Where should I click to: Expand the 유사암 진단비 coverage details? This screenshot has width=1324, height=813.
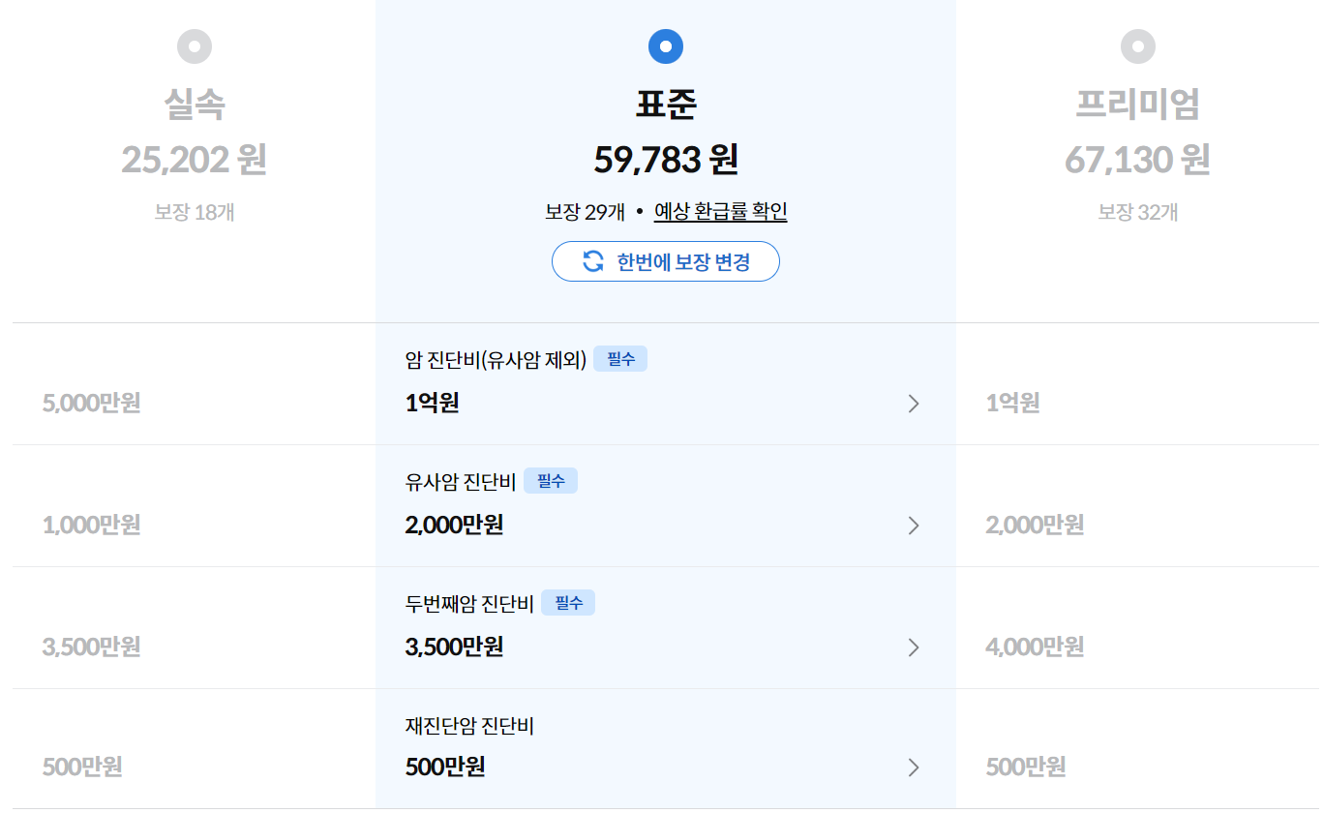pyautogui.click(x=913, y=526)
